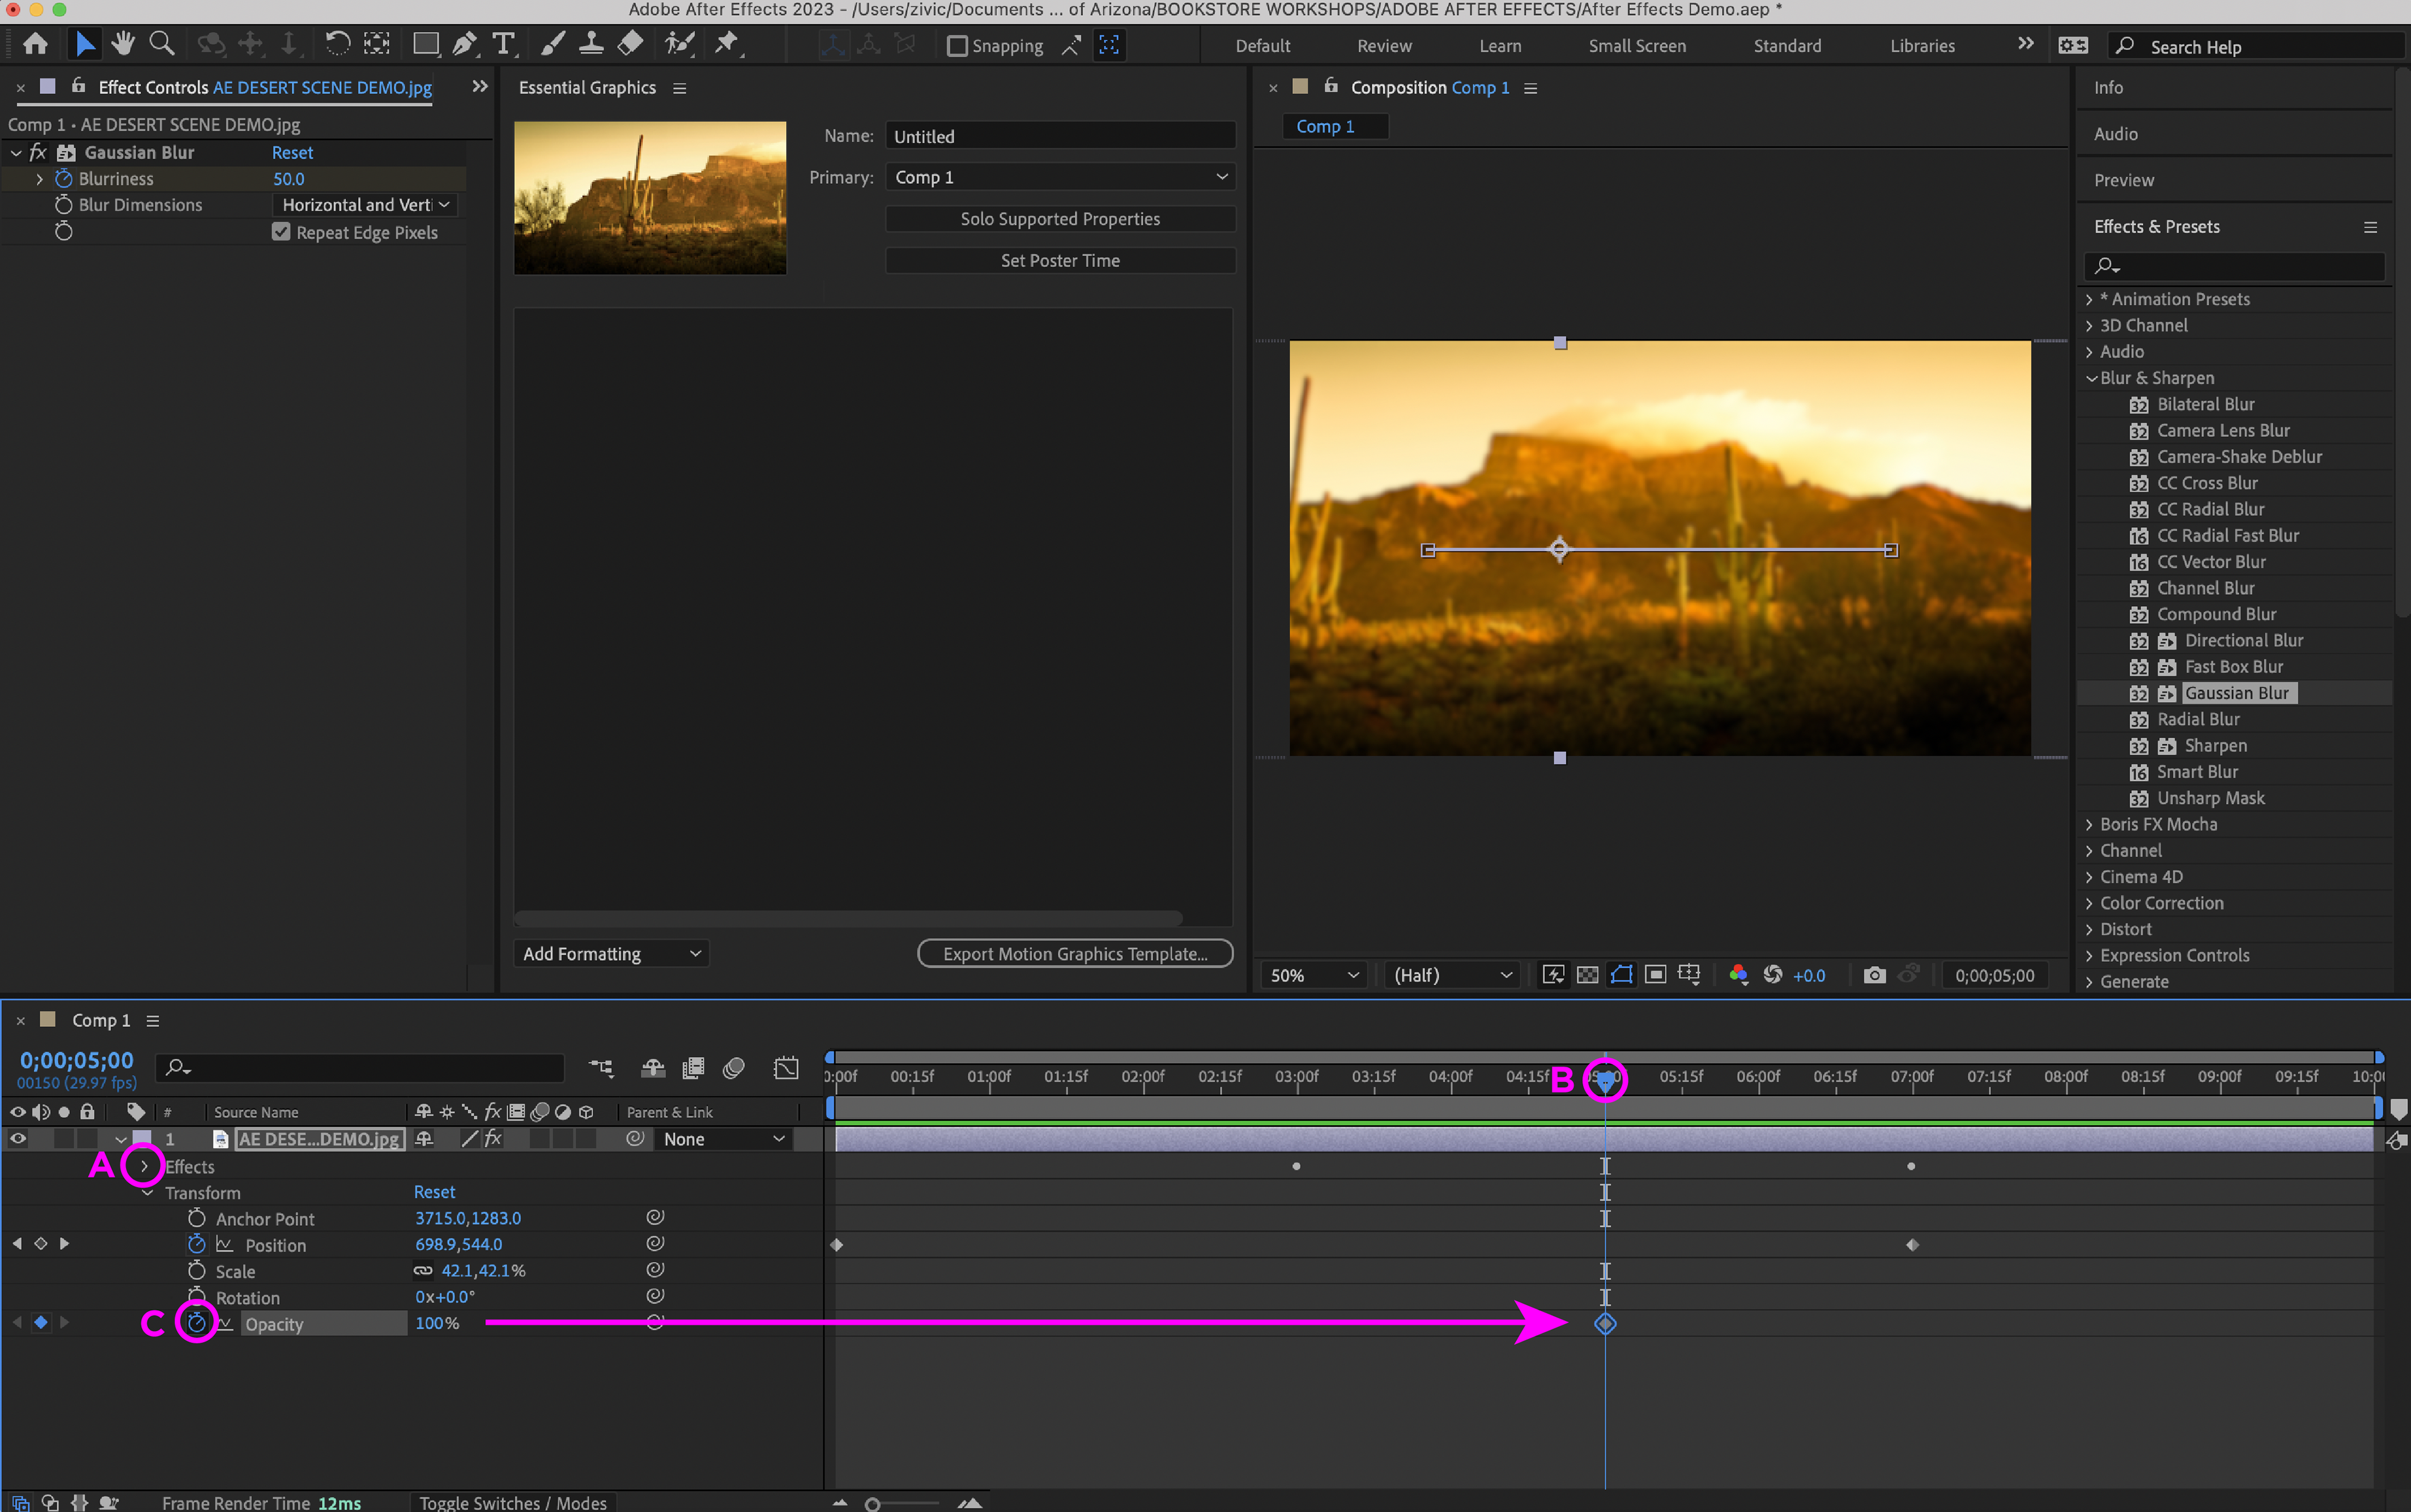This screenshot has width=2411, height=1512.
Task: Click Reset link for Gaussian Blur
Action: tap(292, 153)
